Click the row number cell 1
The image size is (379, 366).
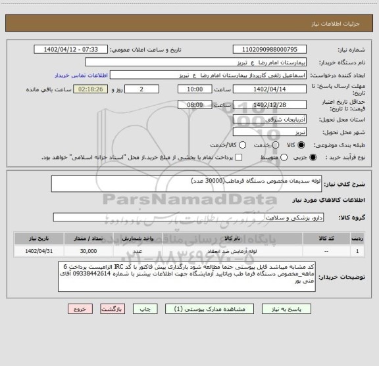[357, 251]
